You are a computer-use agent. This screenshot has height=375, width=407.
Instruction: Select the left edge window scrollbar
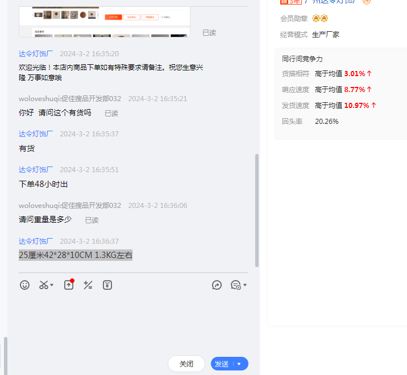[x=6, y=356]
